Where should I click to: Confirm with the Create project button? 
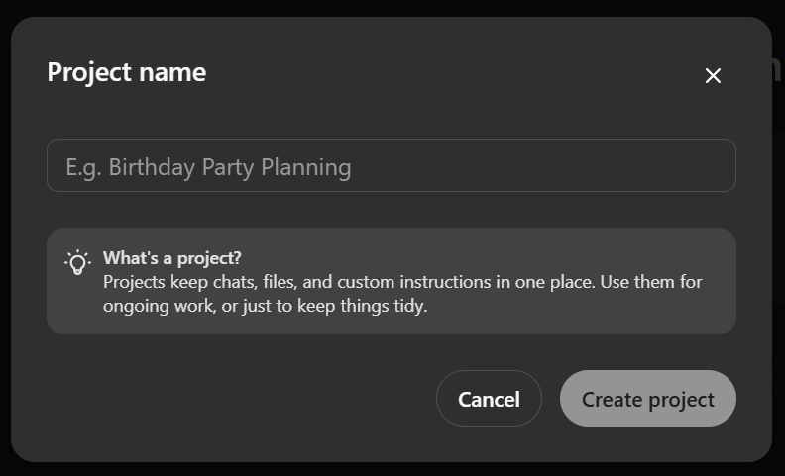pyautogui.click(x=647, y=399)
